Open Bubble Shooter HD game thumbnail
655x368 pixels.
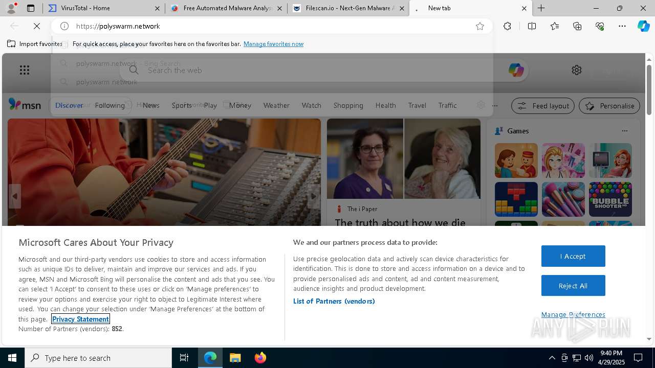610,199
